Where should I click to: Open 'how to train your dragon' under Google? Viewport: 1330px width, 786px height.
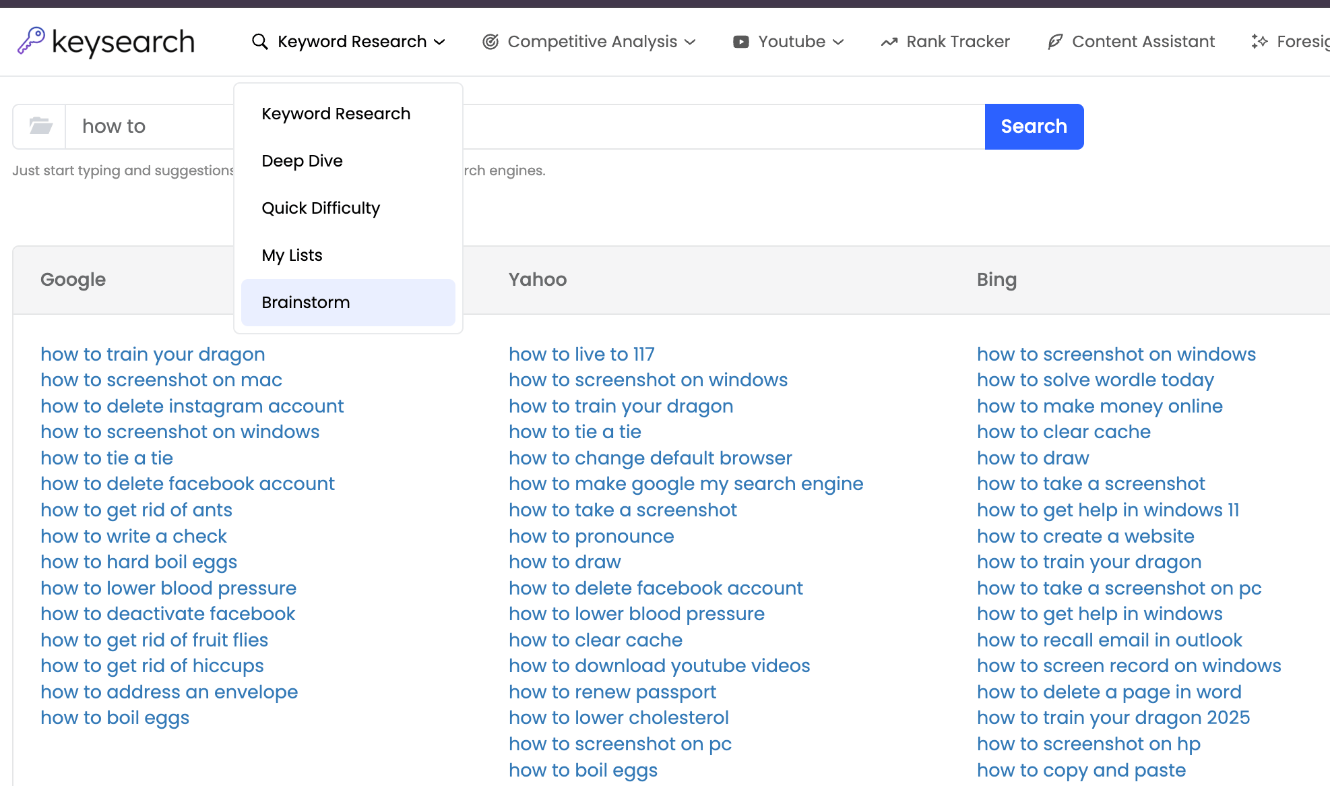tap(152, 354)
